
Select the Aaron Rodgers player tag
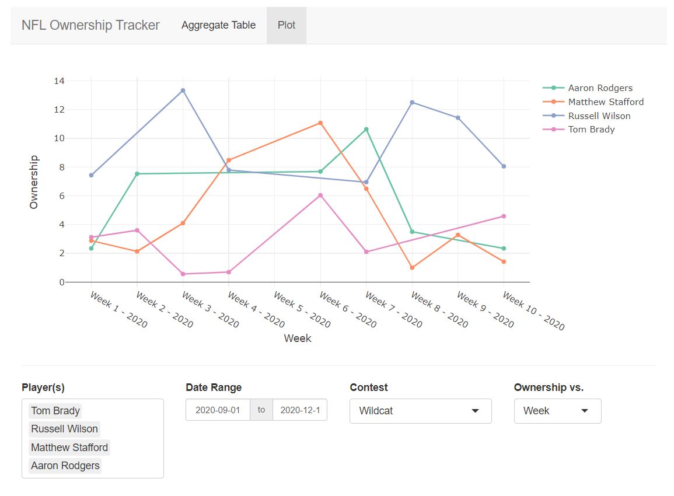(x=65, y=466)
